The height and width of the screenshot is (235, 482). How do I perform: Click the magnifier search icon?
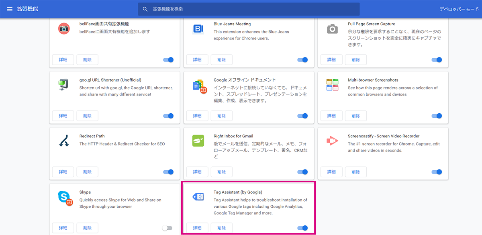click(x=145, y=9)
